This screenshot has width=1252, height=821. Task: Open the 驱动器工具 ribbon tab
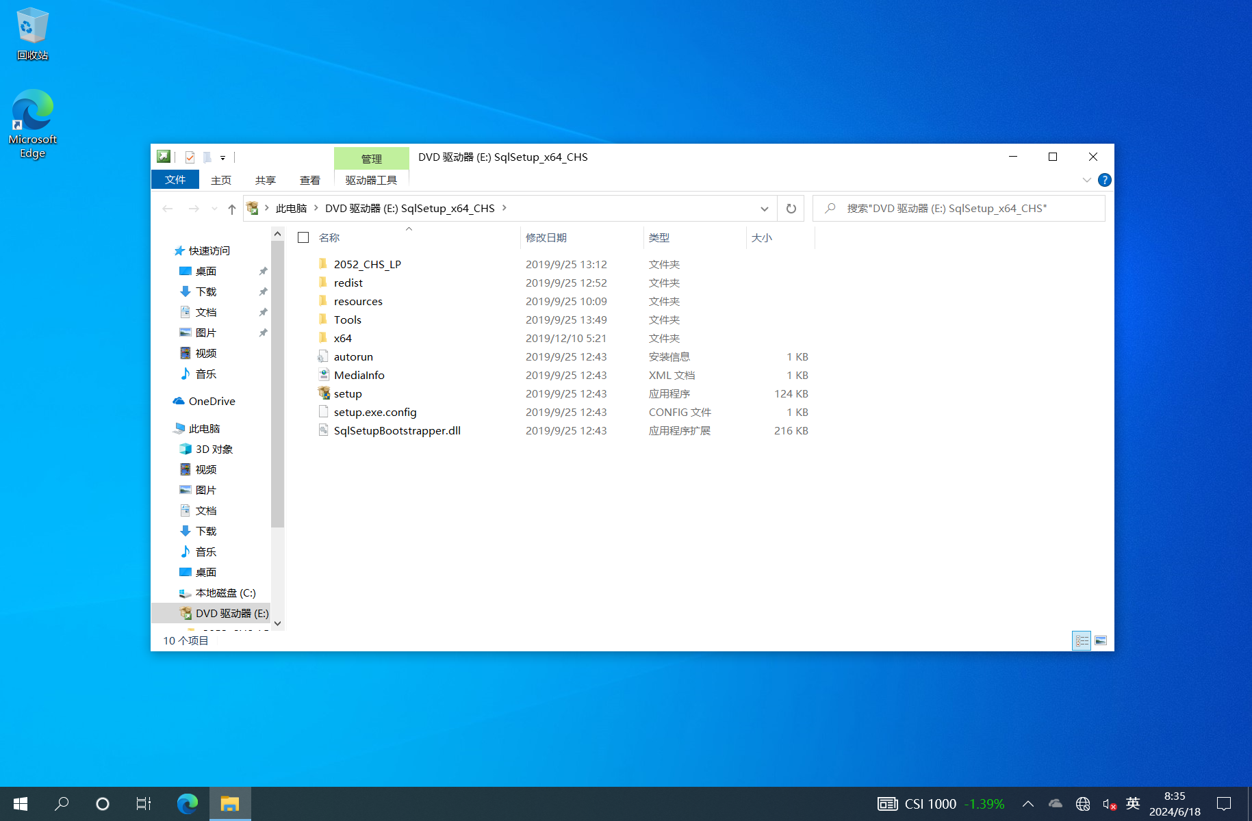371,180
